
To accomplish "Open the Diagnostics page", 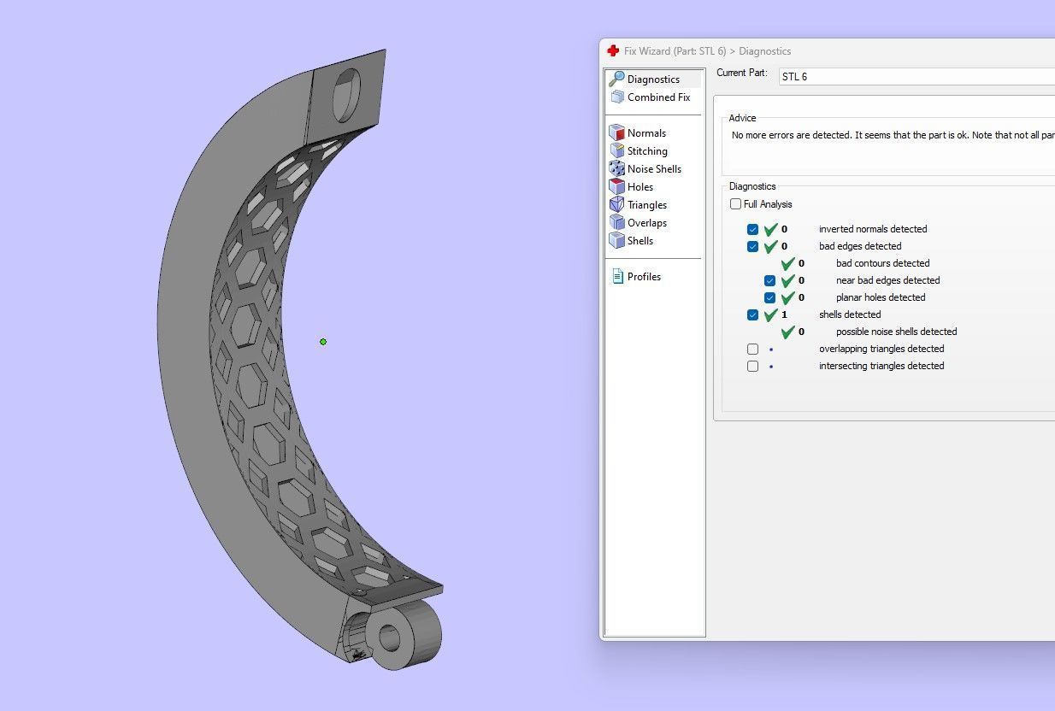I will click(x=654, y=79).
